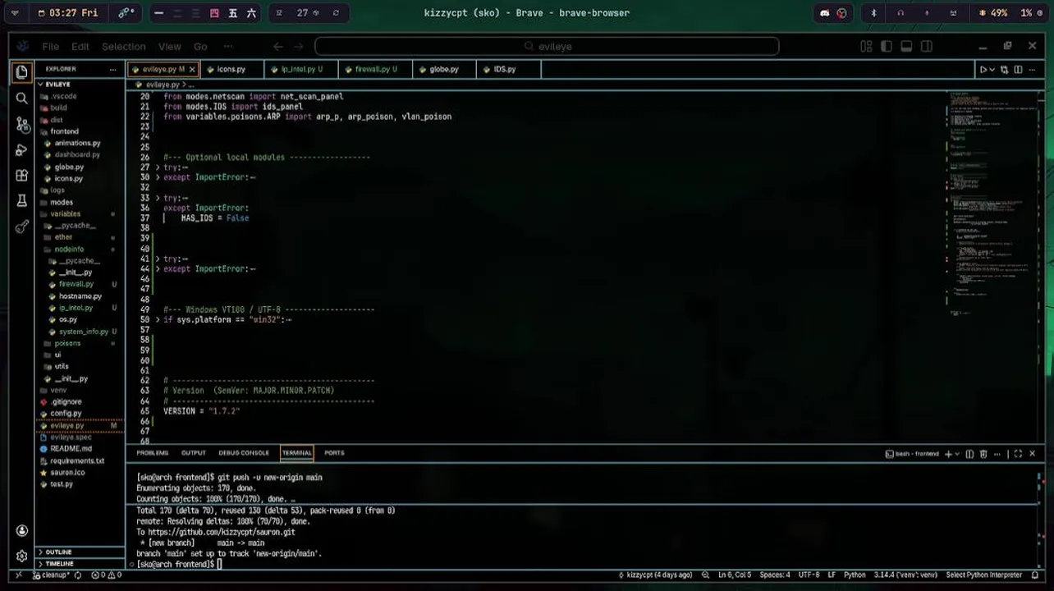
Task: Click the Explorer panel more actions ellipsis
Action: (113, 69)
